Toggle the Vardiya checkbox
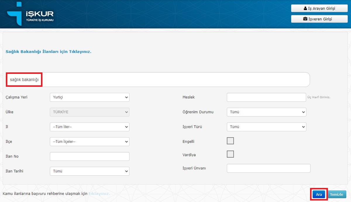This screenshot has width=351, height=202. (x=230, y=154)
